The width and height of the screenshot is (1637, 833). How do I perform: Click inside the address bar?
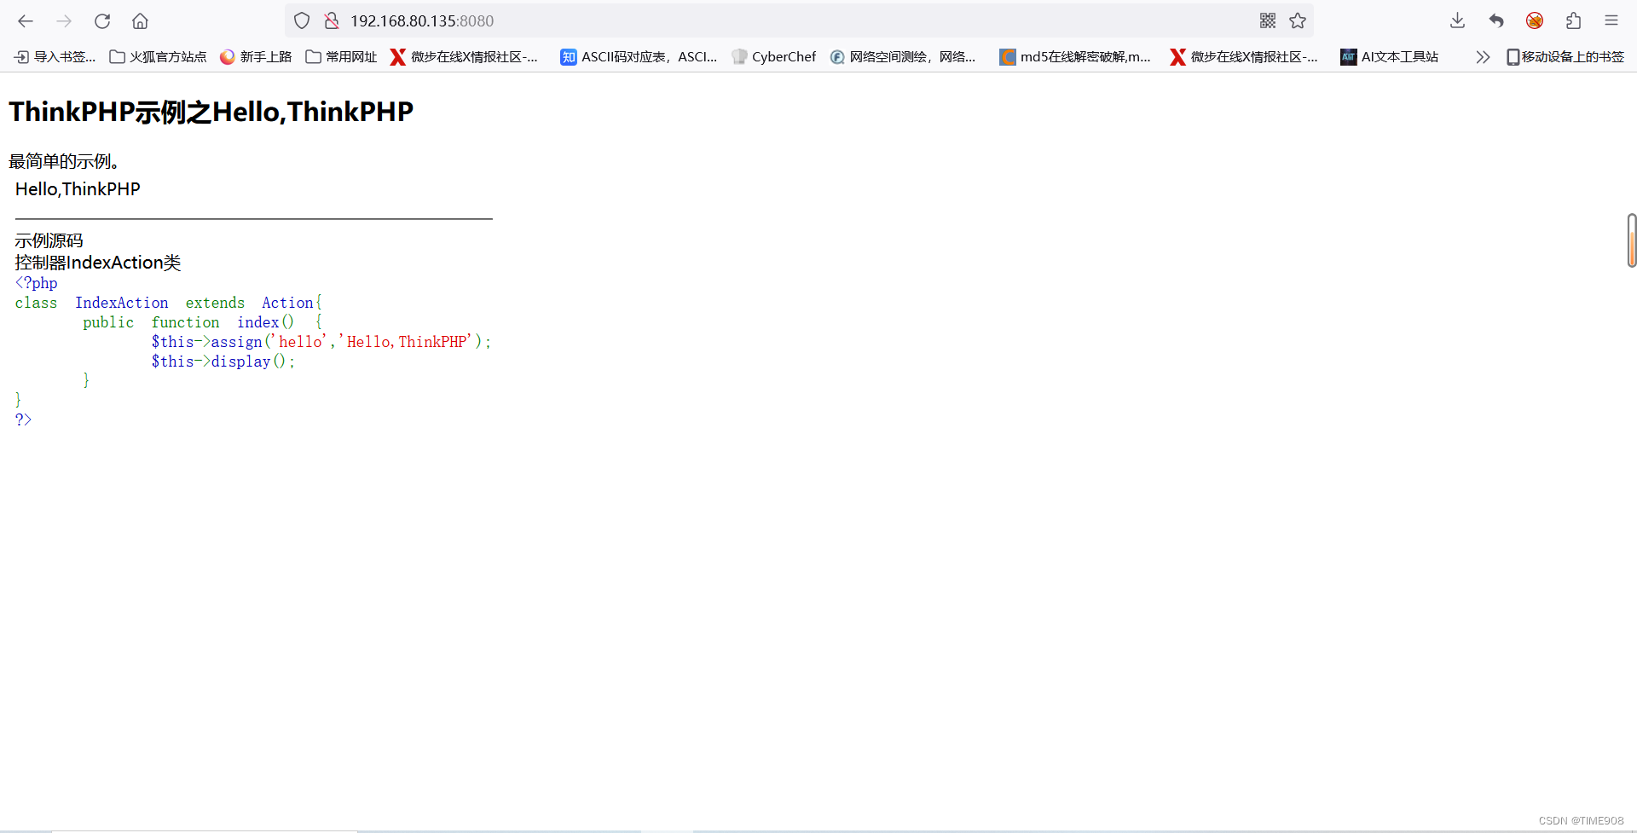coord(597,20)
